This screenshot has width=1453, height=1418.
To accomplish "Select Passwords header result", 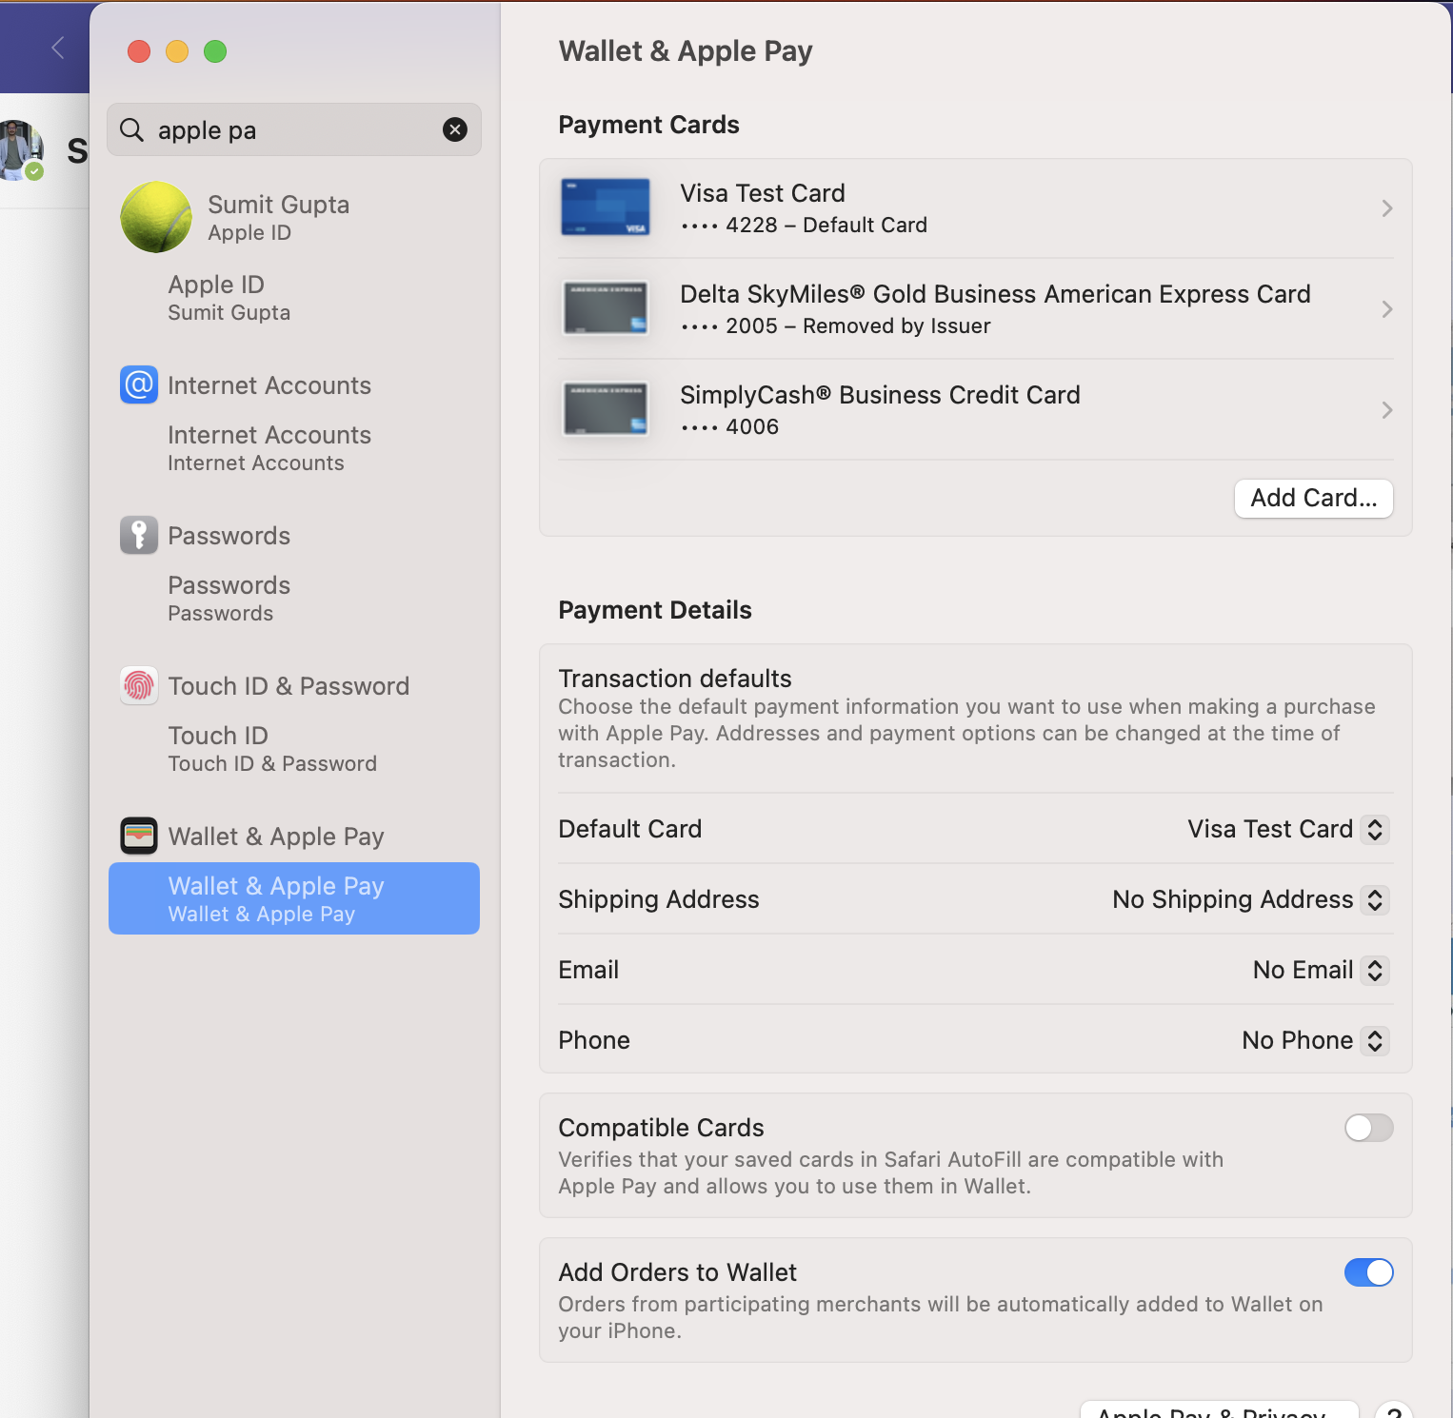I will coord(294,535).
